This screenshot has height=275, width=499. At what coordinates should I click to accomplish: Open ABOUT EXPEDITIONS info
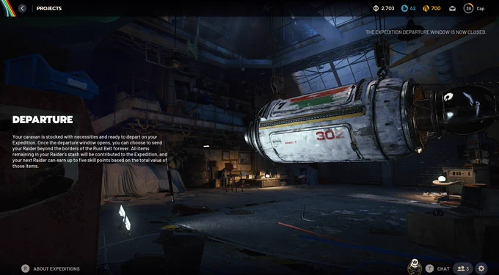57,269
